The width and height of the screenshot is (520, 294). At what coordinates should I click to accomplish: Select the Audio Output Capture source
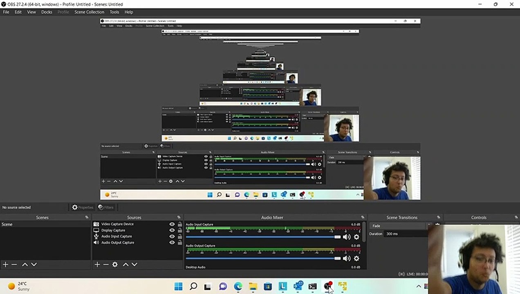118,243
